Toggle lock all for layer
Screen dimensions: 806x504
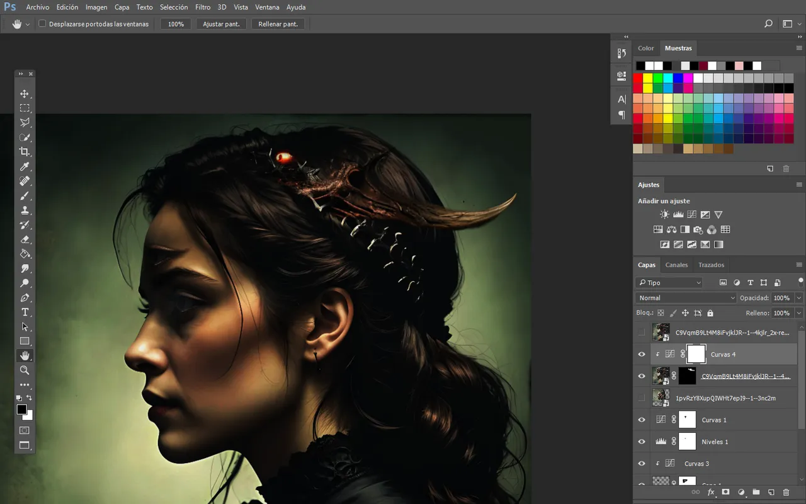pos(710,313)
